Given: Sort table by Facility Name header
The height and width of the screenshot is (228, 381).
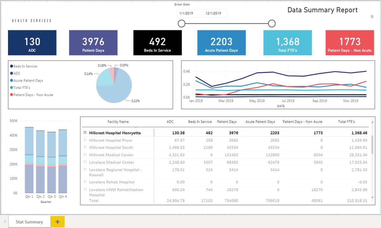Looking at the screenshot, I should coord(118,122).
